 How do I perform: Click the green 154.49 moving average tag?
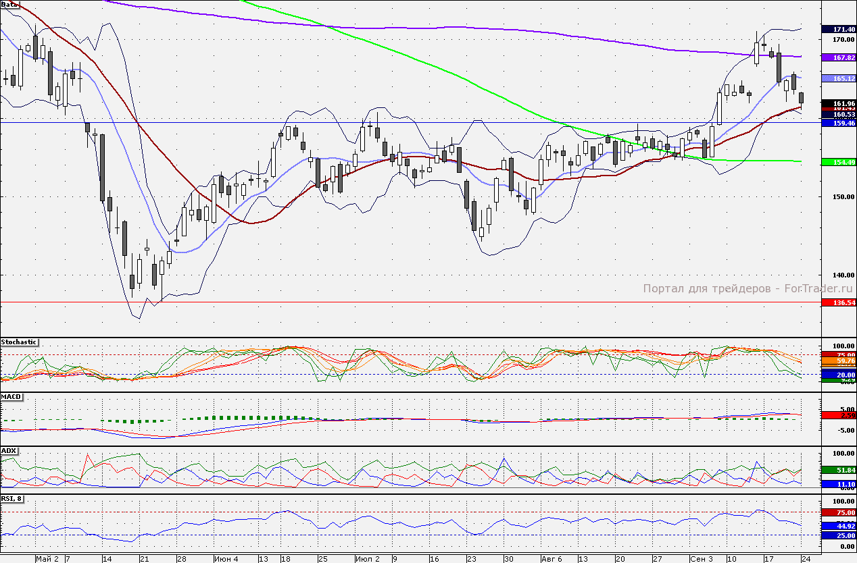tap(838, 162)
